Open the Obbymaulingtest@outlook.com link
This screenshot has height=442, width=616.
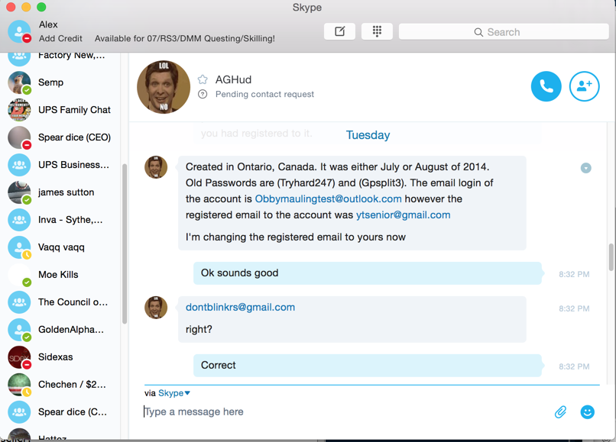pyautogui.click(x=328, y=199)
